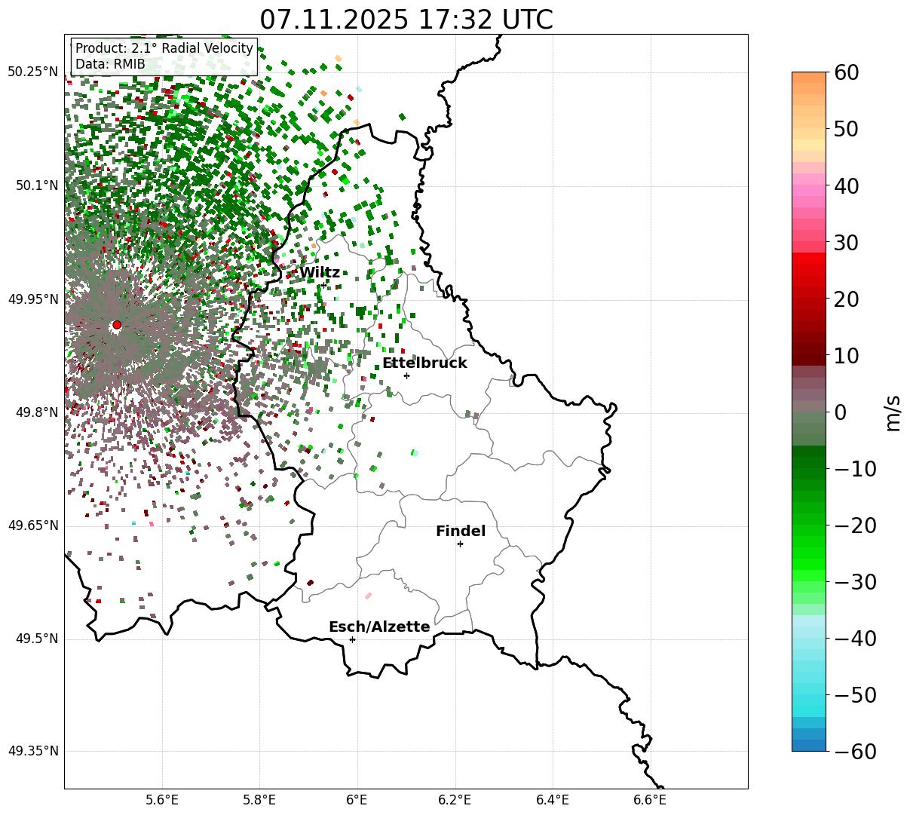The height and width of the screenshot is (815, 910).
Task: Click the colorbar −30 tick label
Action: 855,582
